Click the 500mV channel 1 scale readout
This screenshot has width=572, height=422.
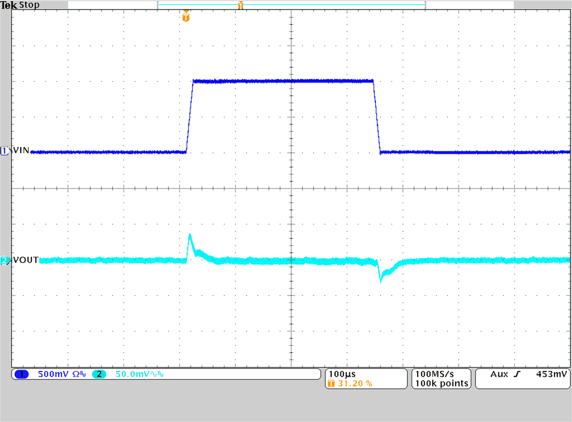53,374
